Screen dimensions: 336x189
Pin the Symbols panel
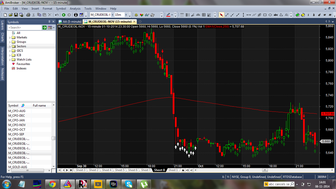click(50, 22)
